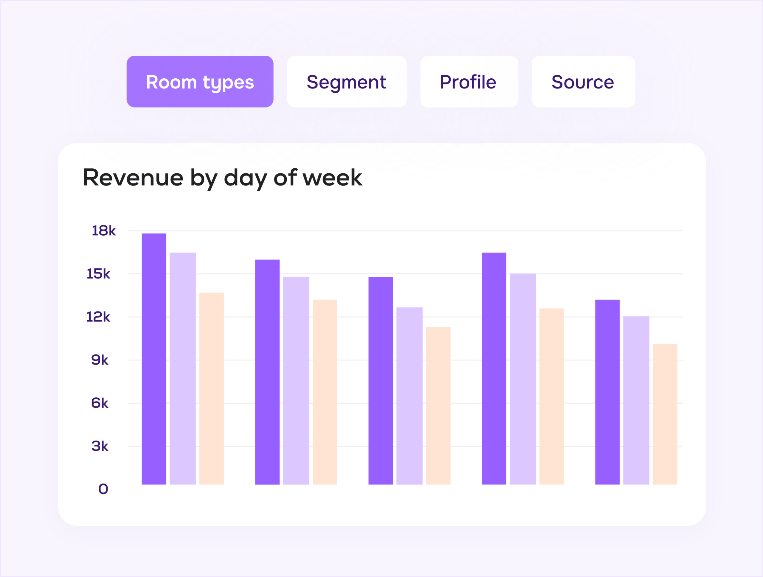
Task: Click the 0 y-axis label
Action: click(x=103, y=489)
